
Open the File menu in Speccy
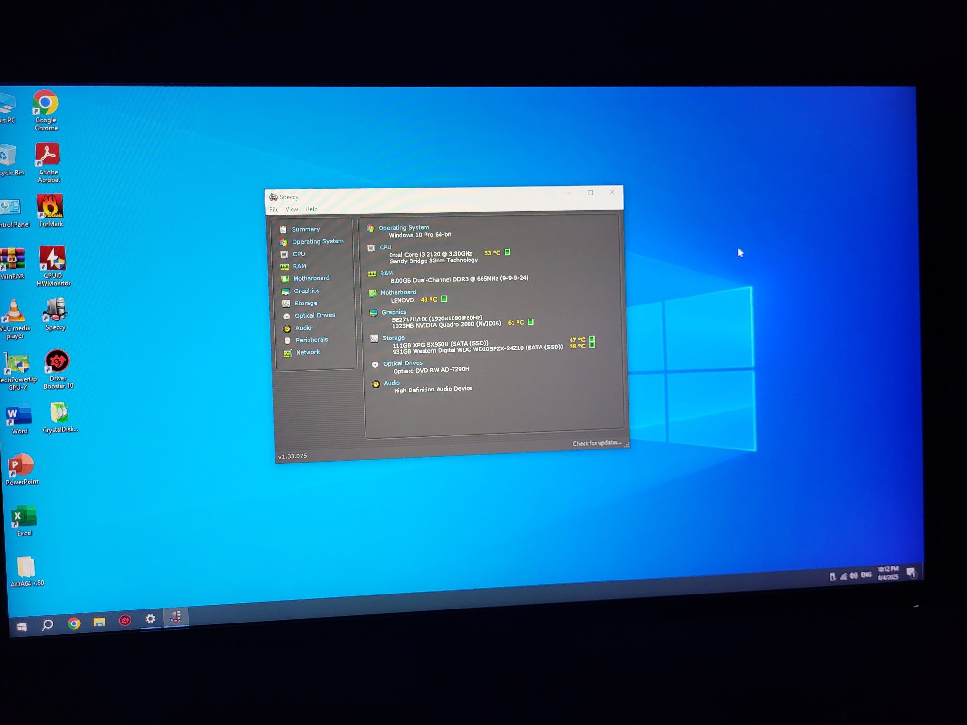tap(274, 209)
